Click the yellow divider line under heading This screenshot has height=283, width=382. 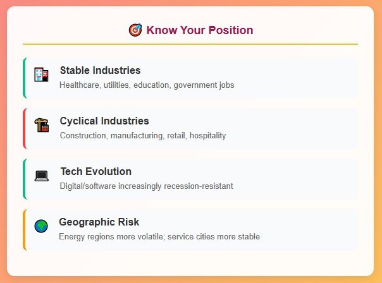[190, 44]
